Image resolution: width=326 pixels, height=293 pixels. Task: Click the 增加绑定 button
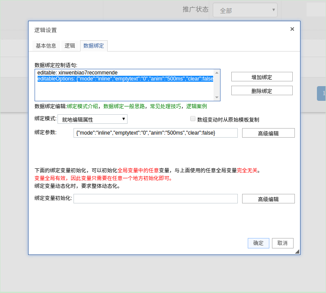coord(262,77)
